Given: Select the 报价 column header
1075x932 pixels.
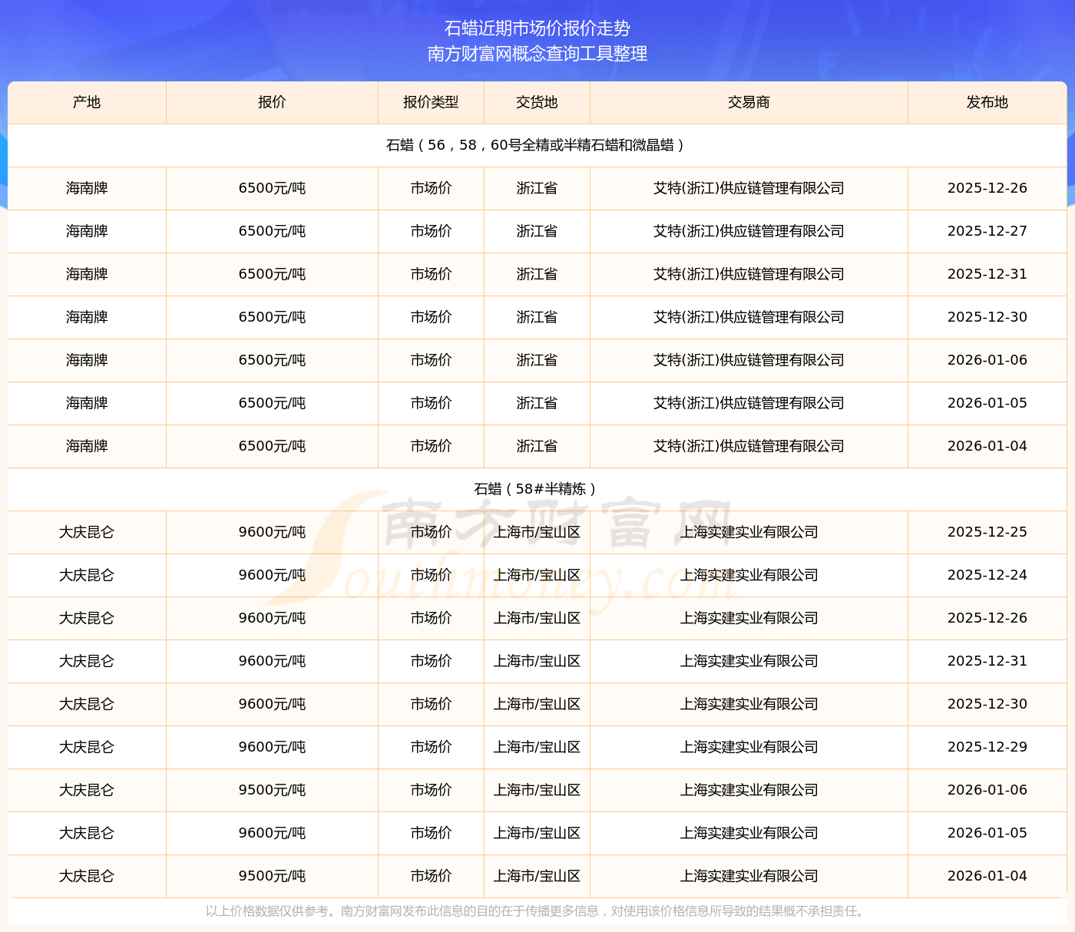Looking at the screenshot, I should click(x=272, y=102).
